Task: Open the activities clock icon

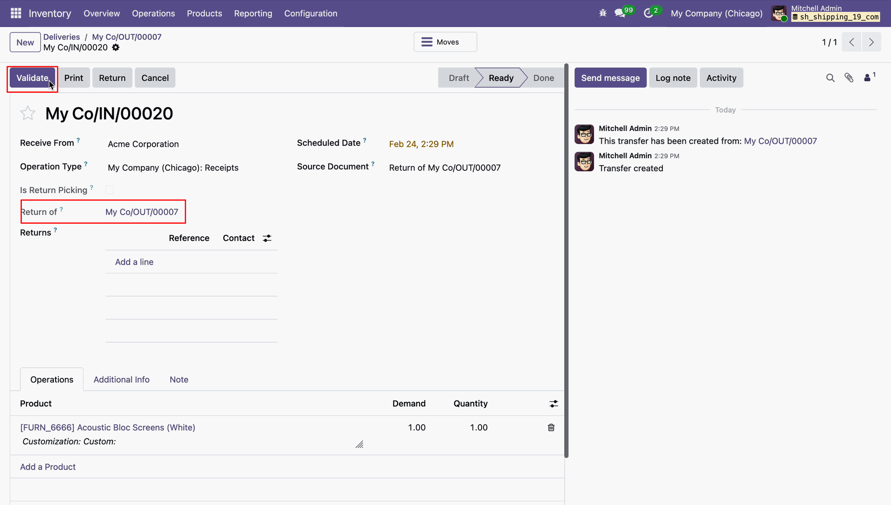Action: click(x=648, y=13)
